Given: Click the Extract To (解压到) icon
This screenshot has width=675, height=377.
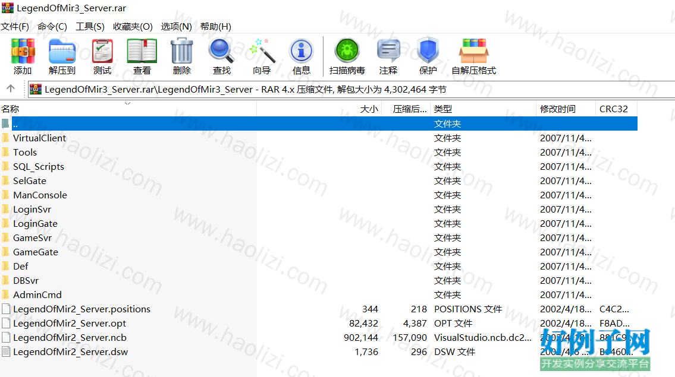Looking at the screenshot, I should (62, 50).
